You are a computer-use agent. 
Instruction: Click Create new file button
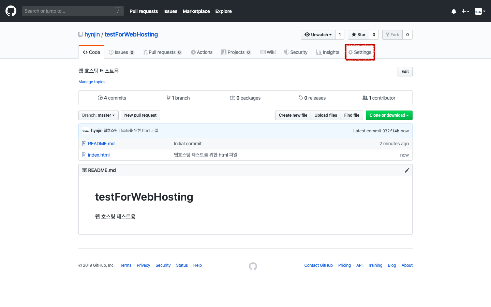(x=293, y=115)
